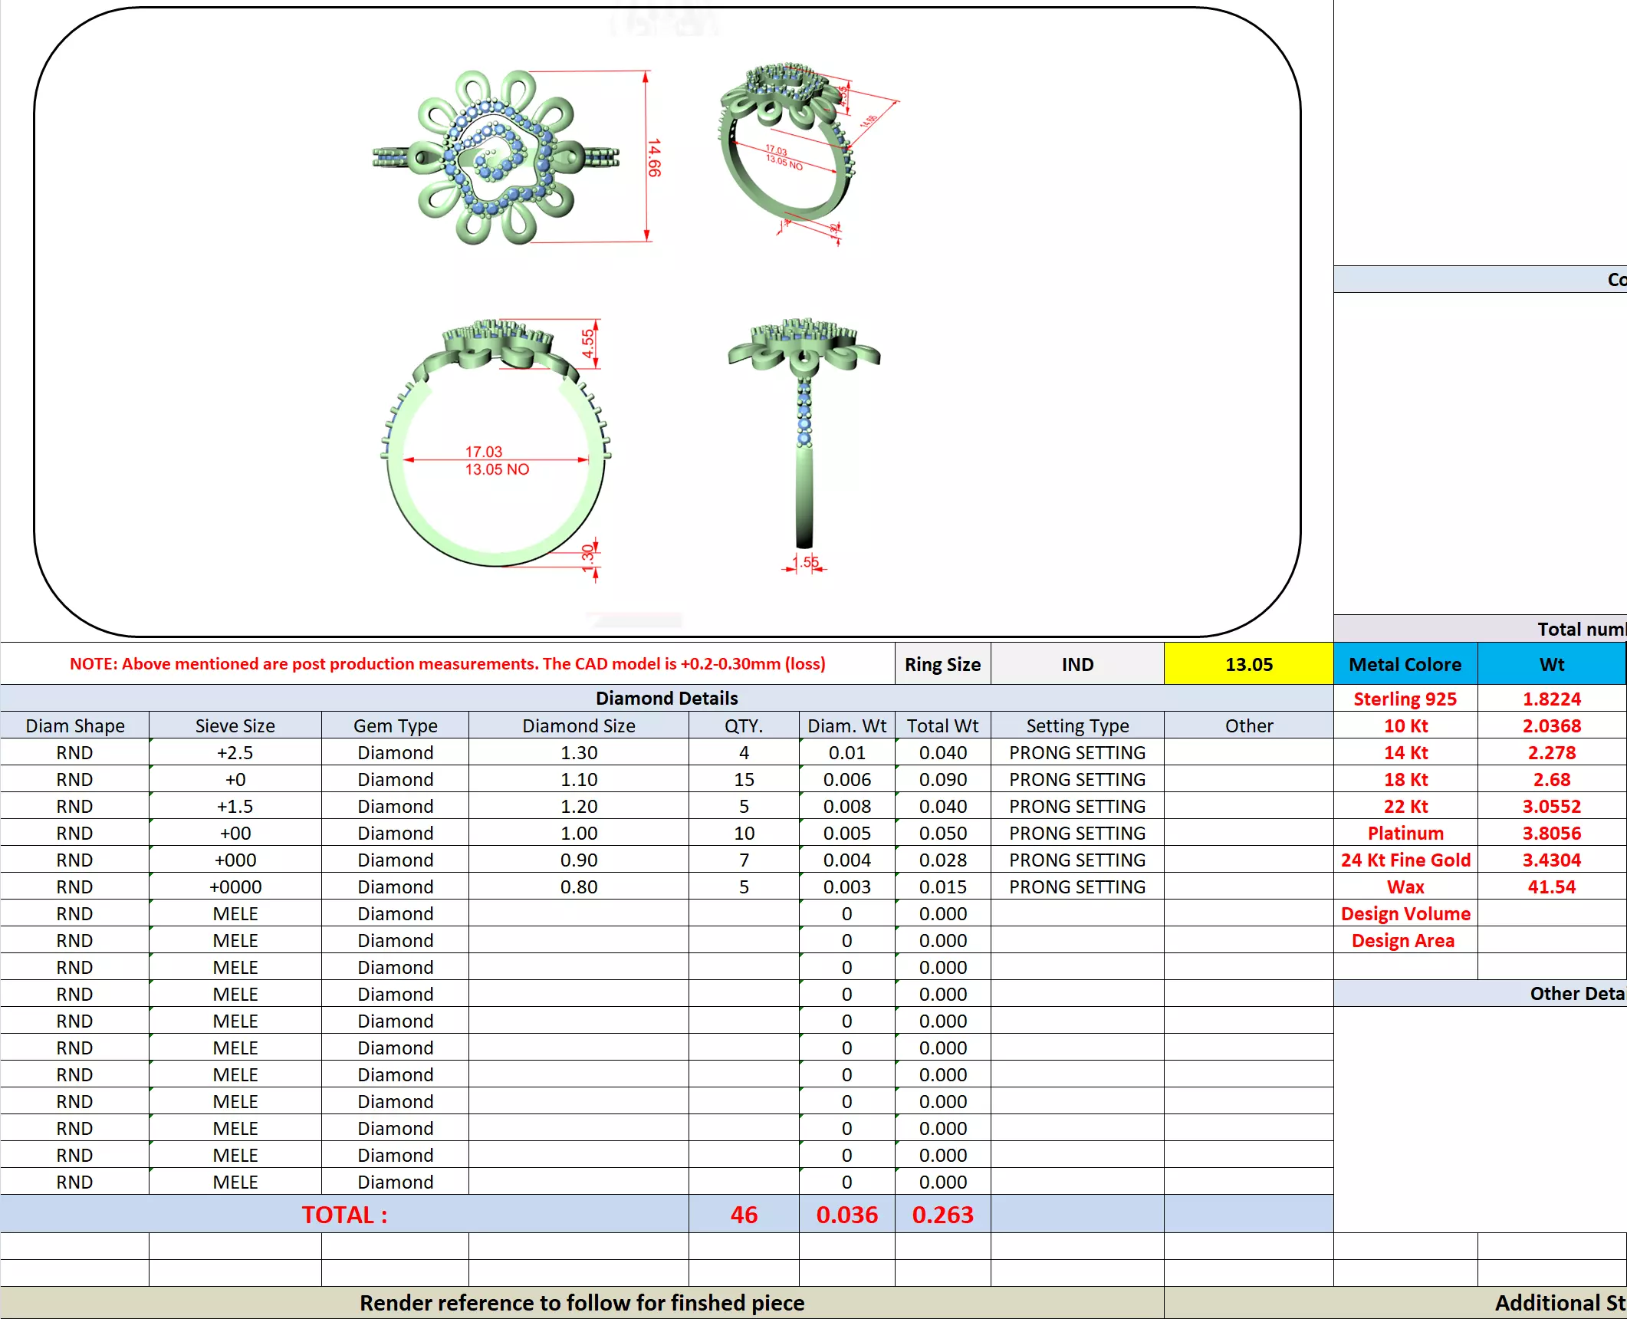Screen dimensions: 1627x1319
Task: Select the +2.5 sieve size cell
Action: [235, 752]
